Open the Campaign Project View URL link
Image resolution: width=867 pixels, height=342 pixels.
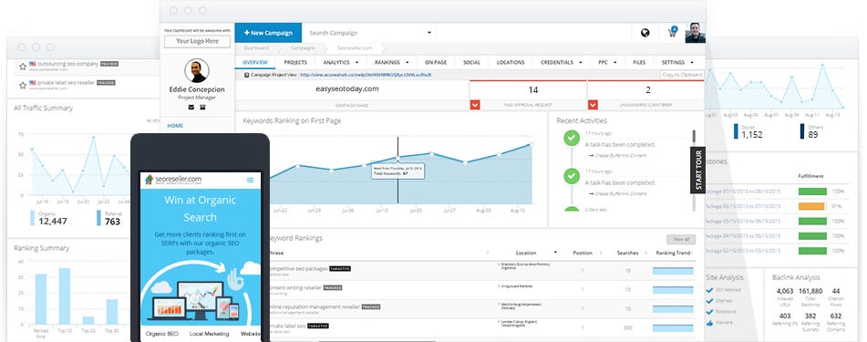point(366,75)
